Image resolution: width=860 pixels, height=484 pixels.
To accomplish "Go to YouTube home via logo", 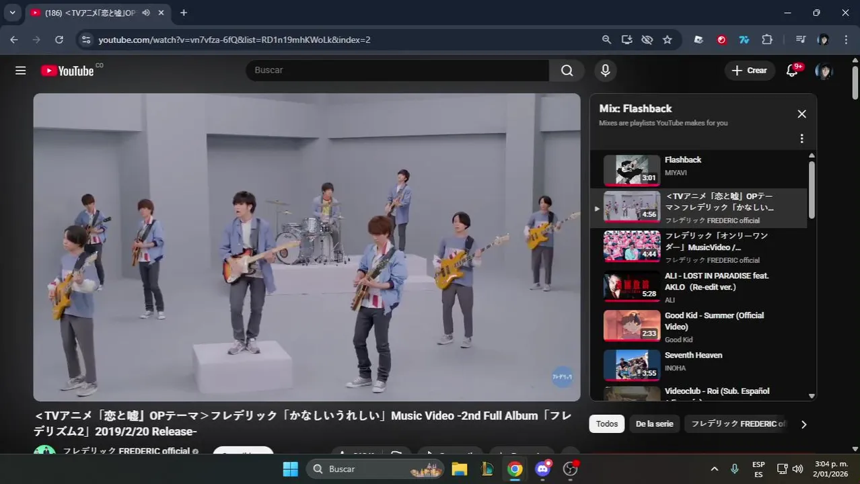I will (x=67, y=71).
